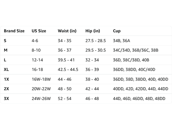
Task: Select the M brand size row label
Action: (x=6, y=50)
